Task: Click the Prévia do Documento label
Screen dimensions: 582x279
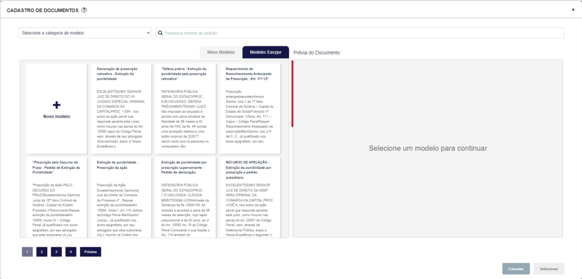Action: click(x=317, y=53)
